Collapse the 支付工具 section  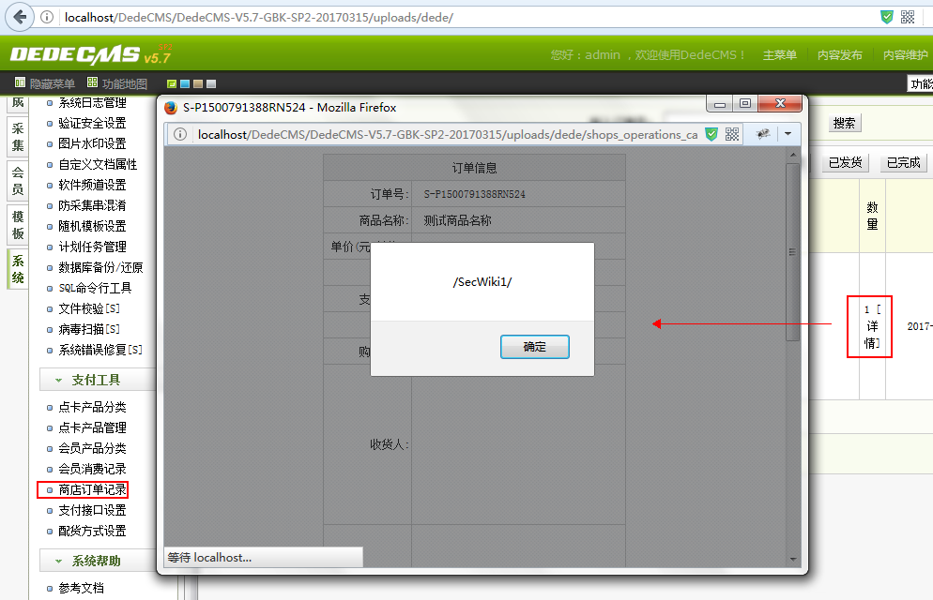(96, 380)
